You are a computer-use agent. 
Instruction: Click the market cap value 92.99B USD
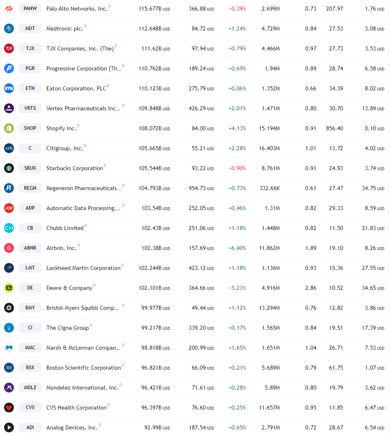pyautogui.click(x=157, y=428)
